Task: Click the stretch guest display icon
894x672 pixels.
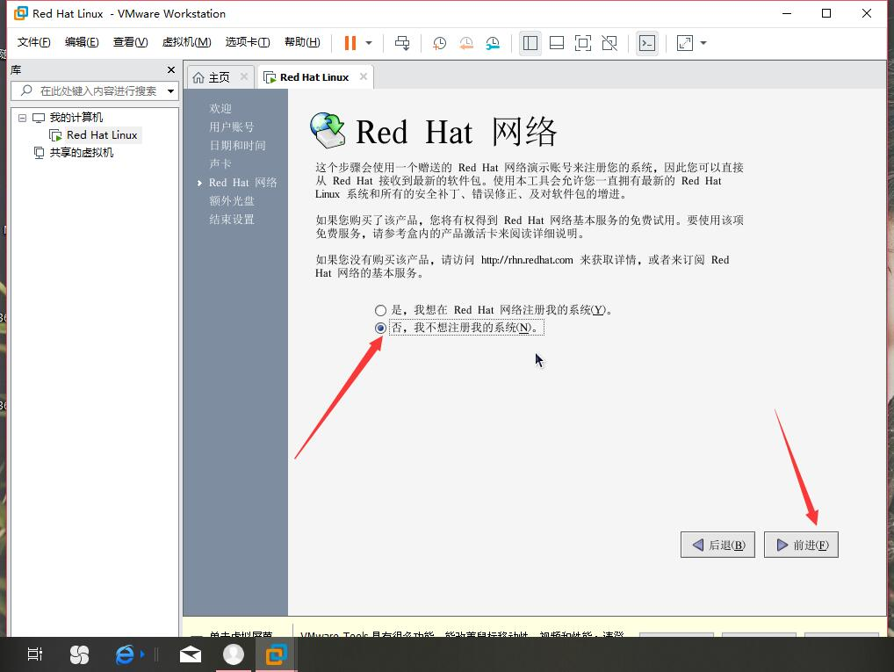Action: click(x=685, y=43)
